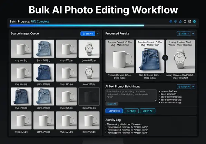This screenshot has height=144, width=206.
Task: Click the 'remove shadows' prompt suggestion
Action: coord(168,91)
